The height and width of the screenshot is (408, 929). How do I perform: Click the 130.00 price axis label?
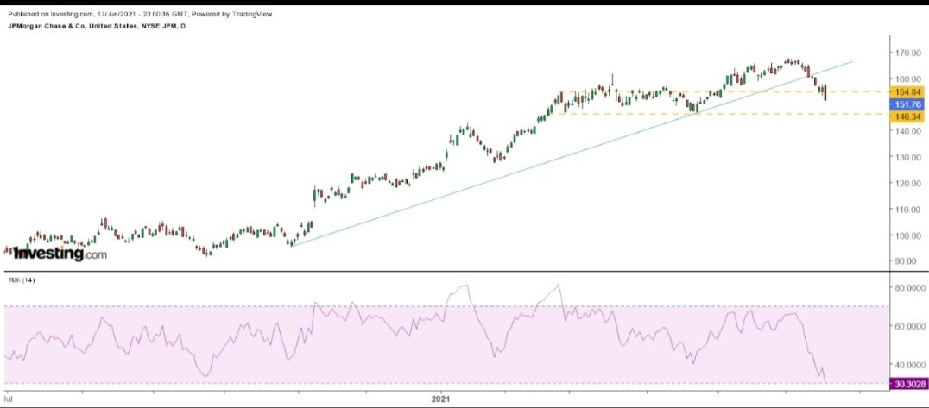[909, 157]
